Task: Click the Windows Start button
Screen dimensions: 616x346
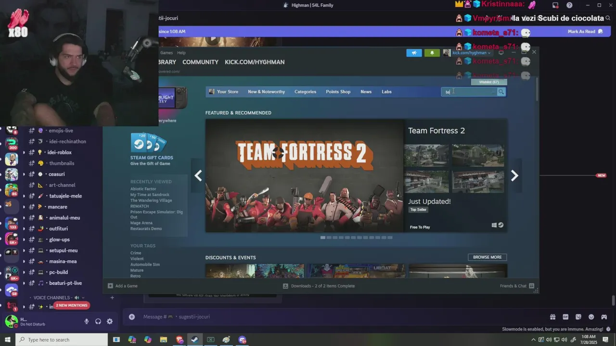Action: [x=7, y=340]
